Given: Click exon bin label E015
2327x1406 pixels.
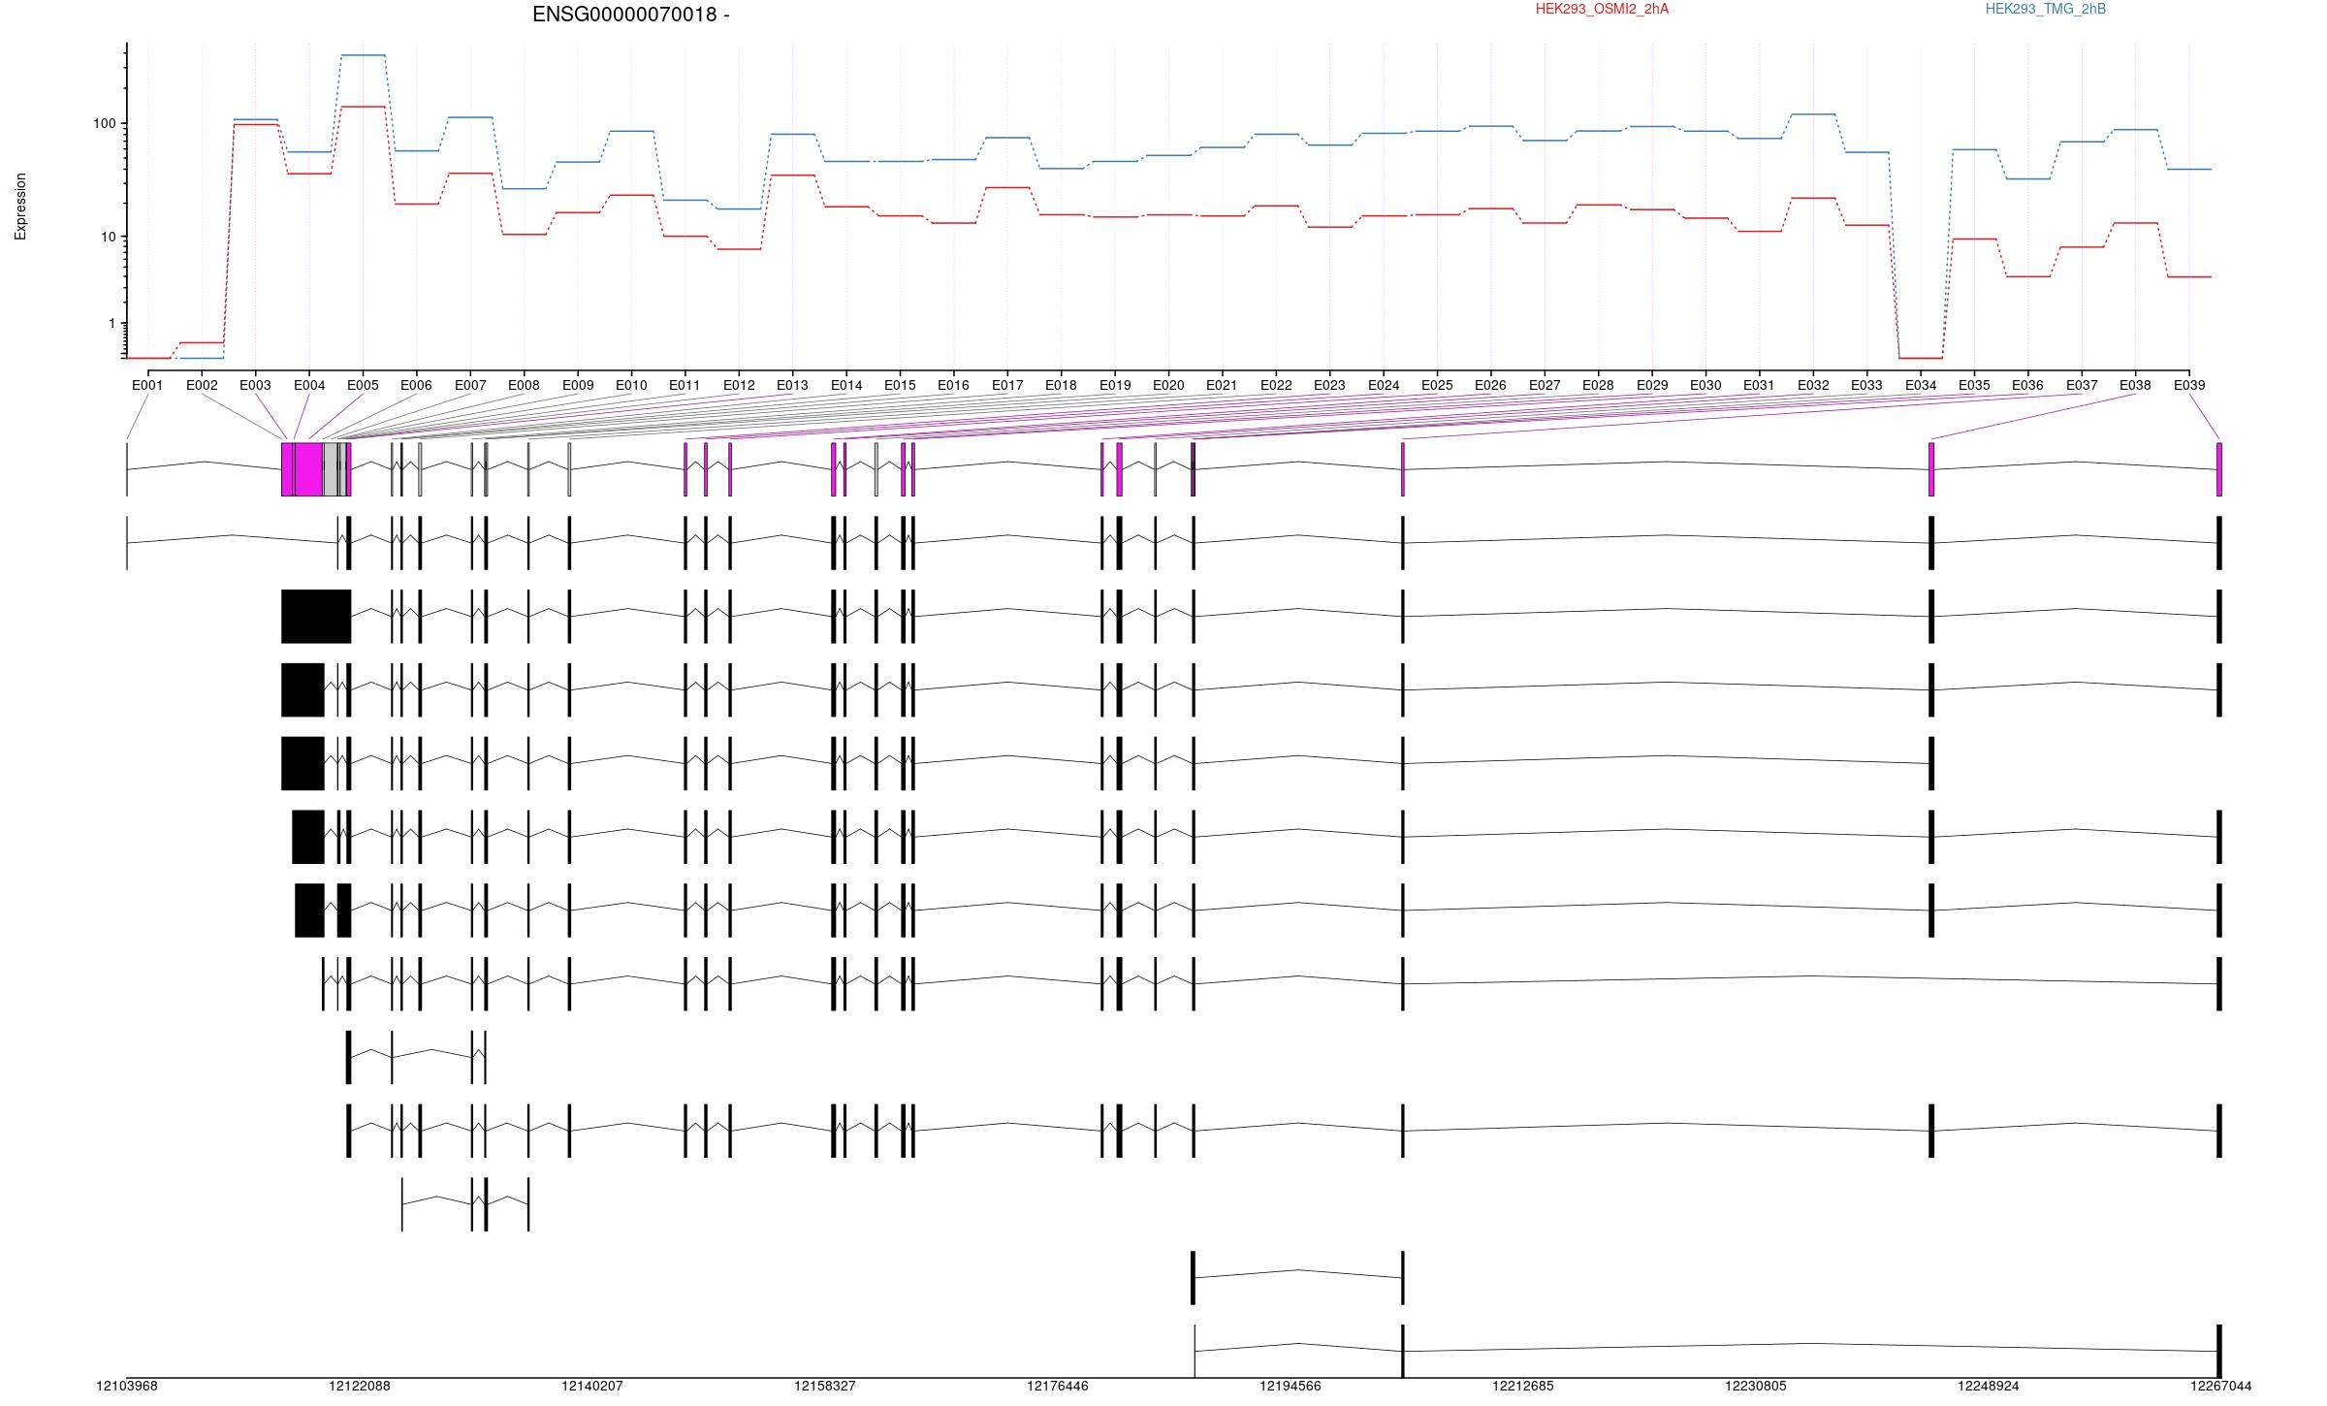Looking at the screenshot, I should point(900,385).
